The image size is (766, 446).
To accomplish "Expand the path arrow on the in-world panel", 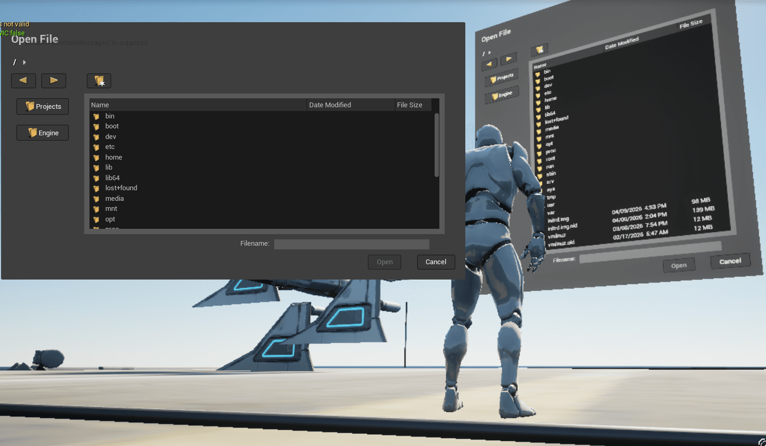I will click(490, 52).
